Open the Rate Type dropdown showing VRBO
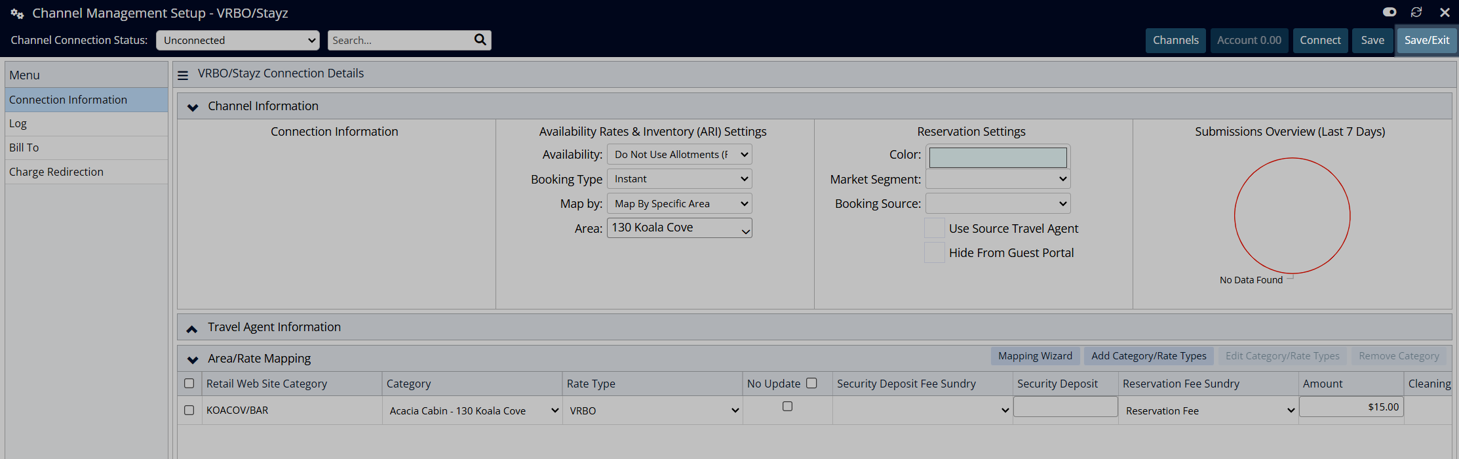This screenshot has height=459, width=1459. point(653,410)
